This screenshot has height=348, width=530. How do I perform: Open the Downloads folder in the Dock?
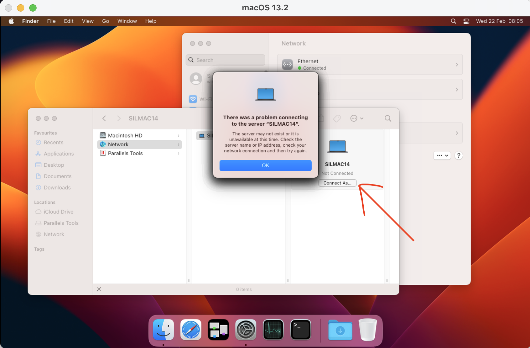coord(340,329)
